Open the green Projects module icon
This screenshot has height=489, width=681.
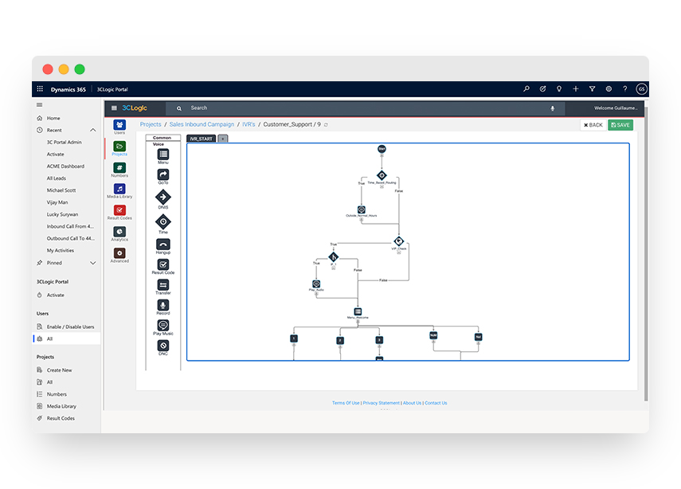[x=119, y=147]
